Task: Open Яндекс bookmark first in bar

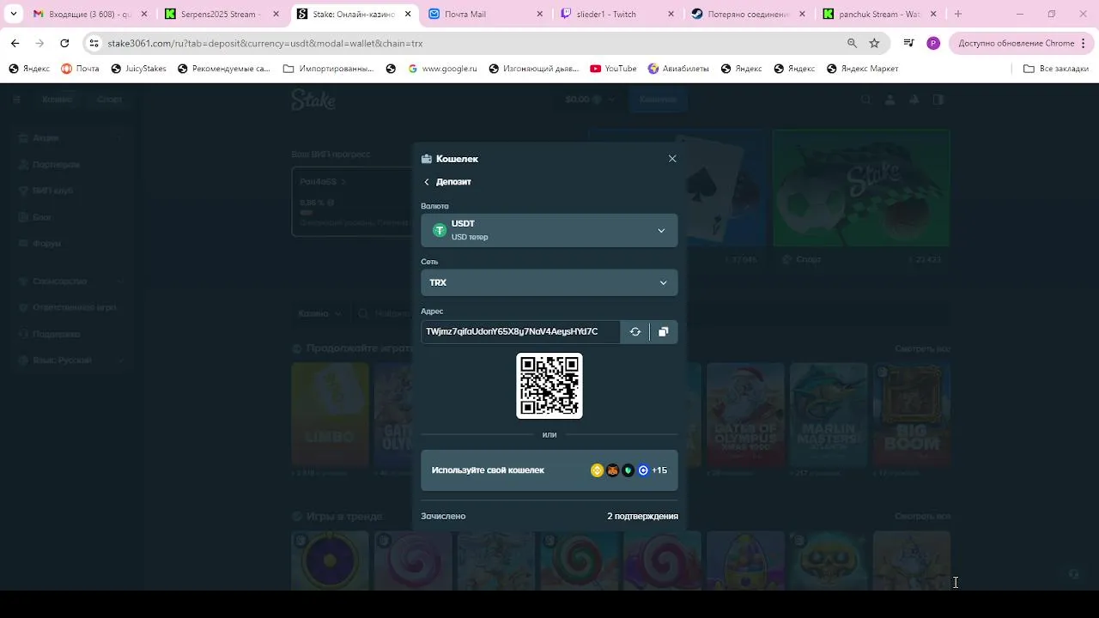Action: 28,69
